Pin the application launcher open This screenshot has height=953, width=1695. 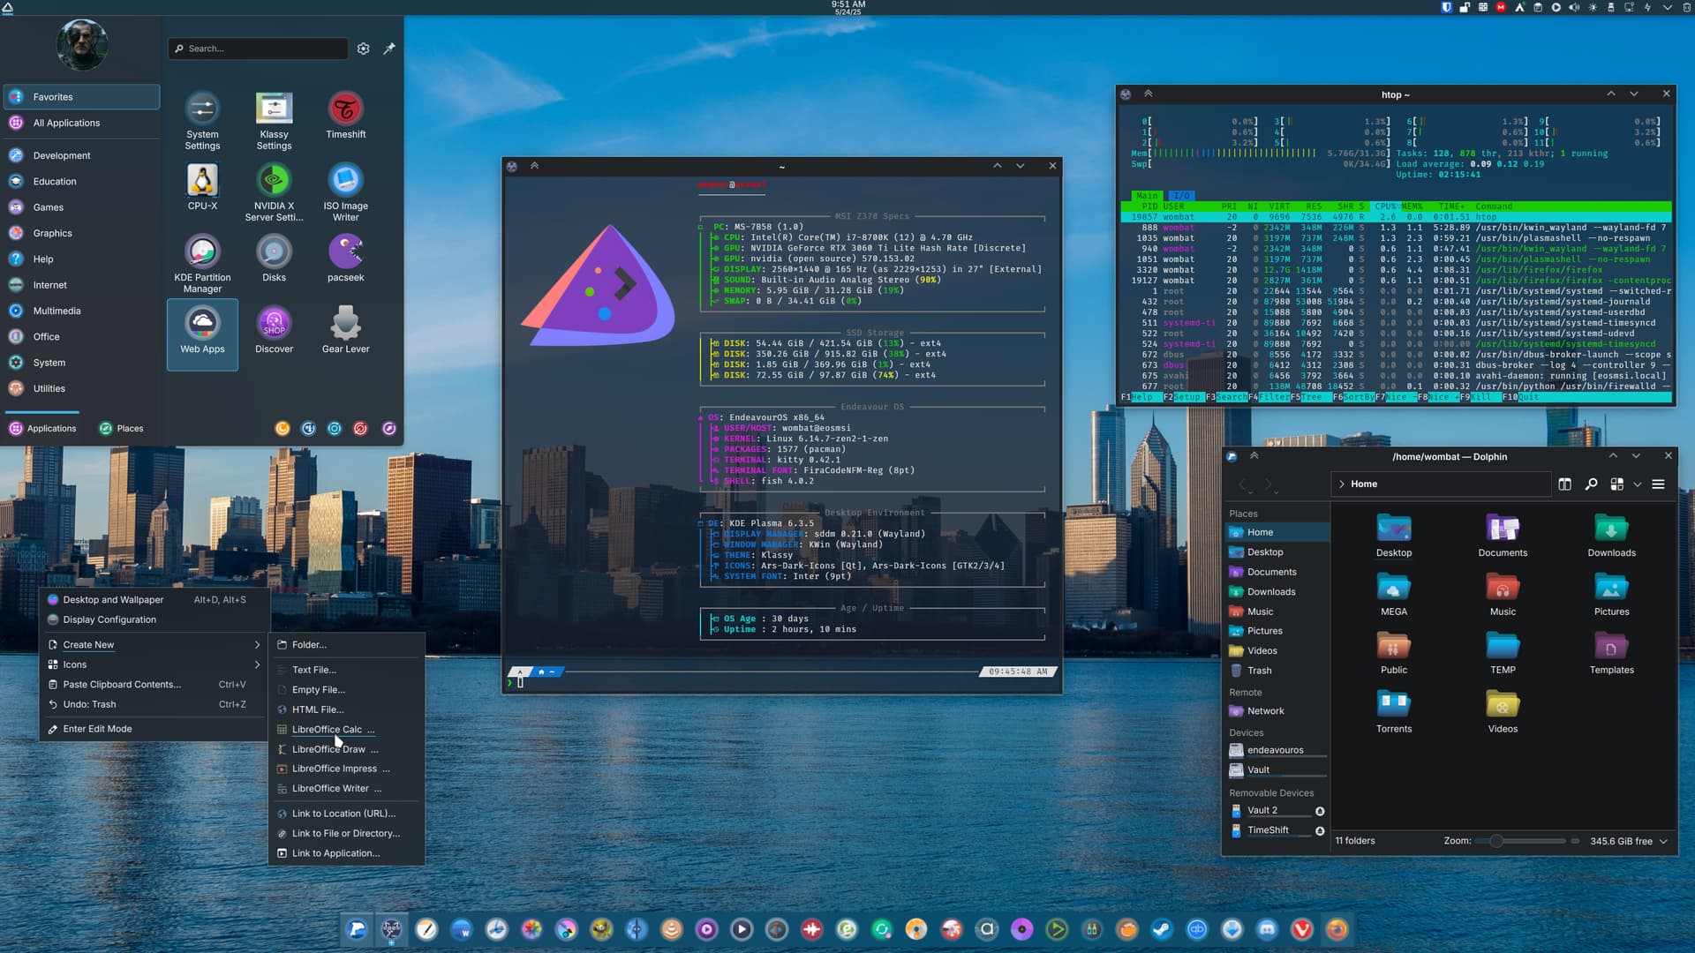(389, 49)
